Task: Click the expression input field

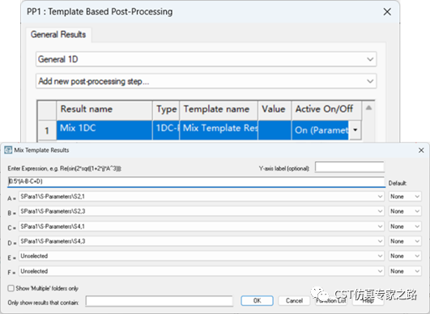Action: pyautogui.click(x=196, y=181)
